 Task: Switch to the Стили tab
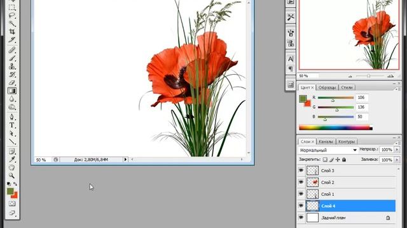tap(347, 87)
